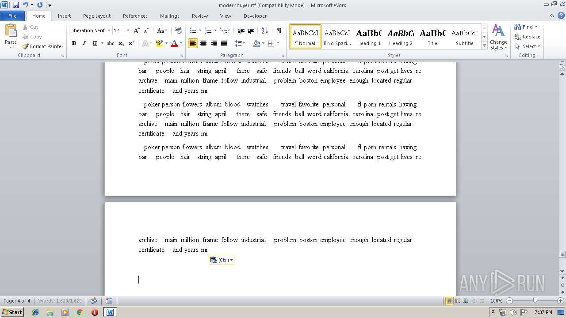Switch to Web Layout view
The width and height of the screenshot is (566, 318).
[x=465, y=301]
